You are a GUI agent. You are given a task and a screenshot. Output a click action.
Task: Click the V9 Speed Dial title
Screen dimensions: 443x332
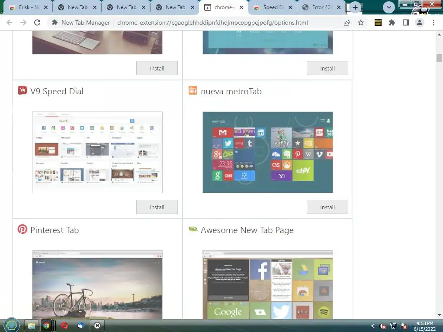(x=57, y=92)
